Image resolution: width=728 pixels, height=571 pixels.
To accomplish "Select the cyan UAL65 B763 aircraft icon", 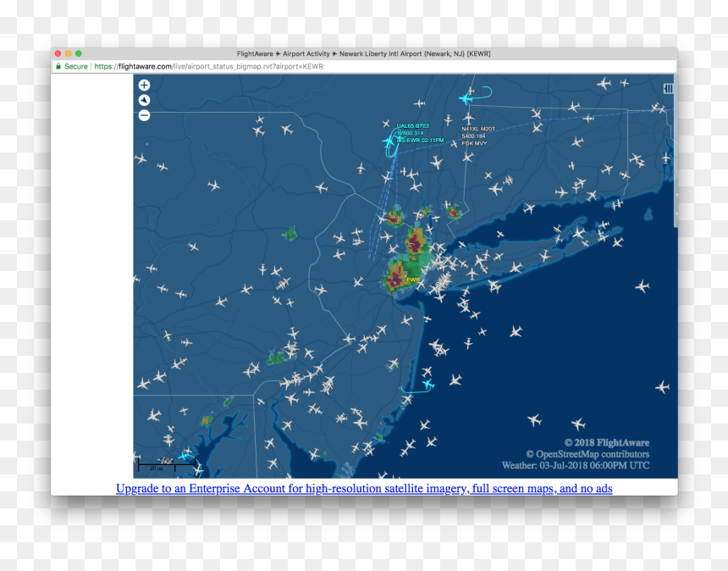I will click(x=389, y=141).
